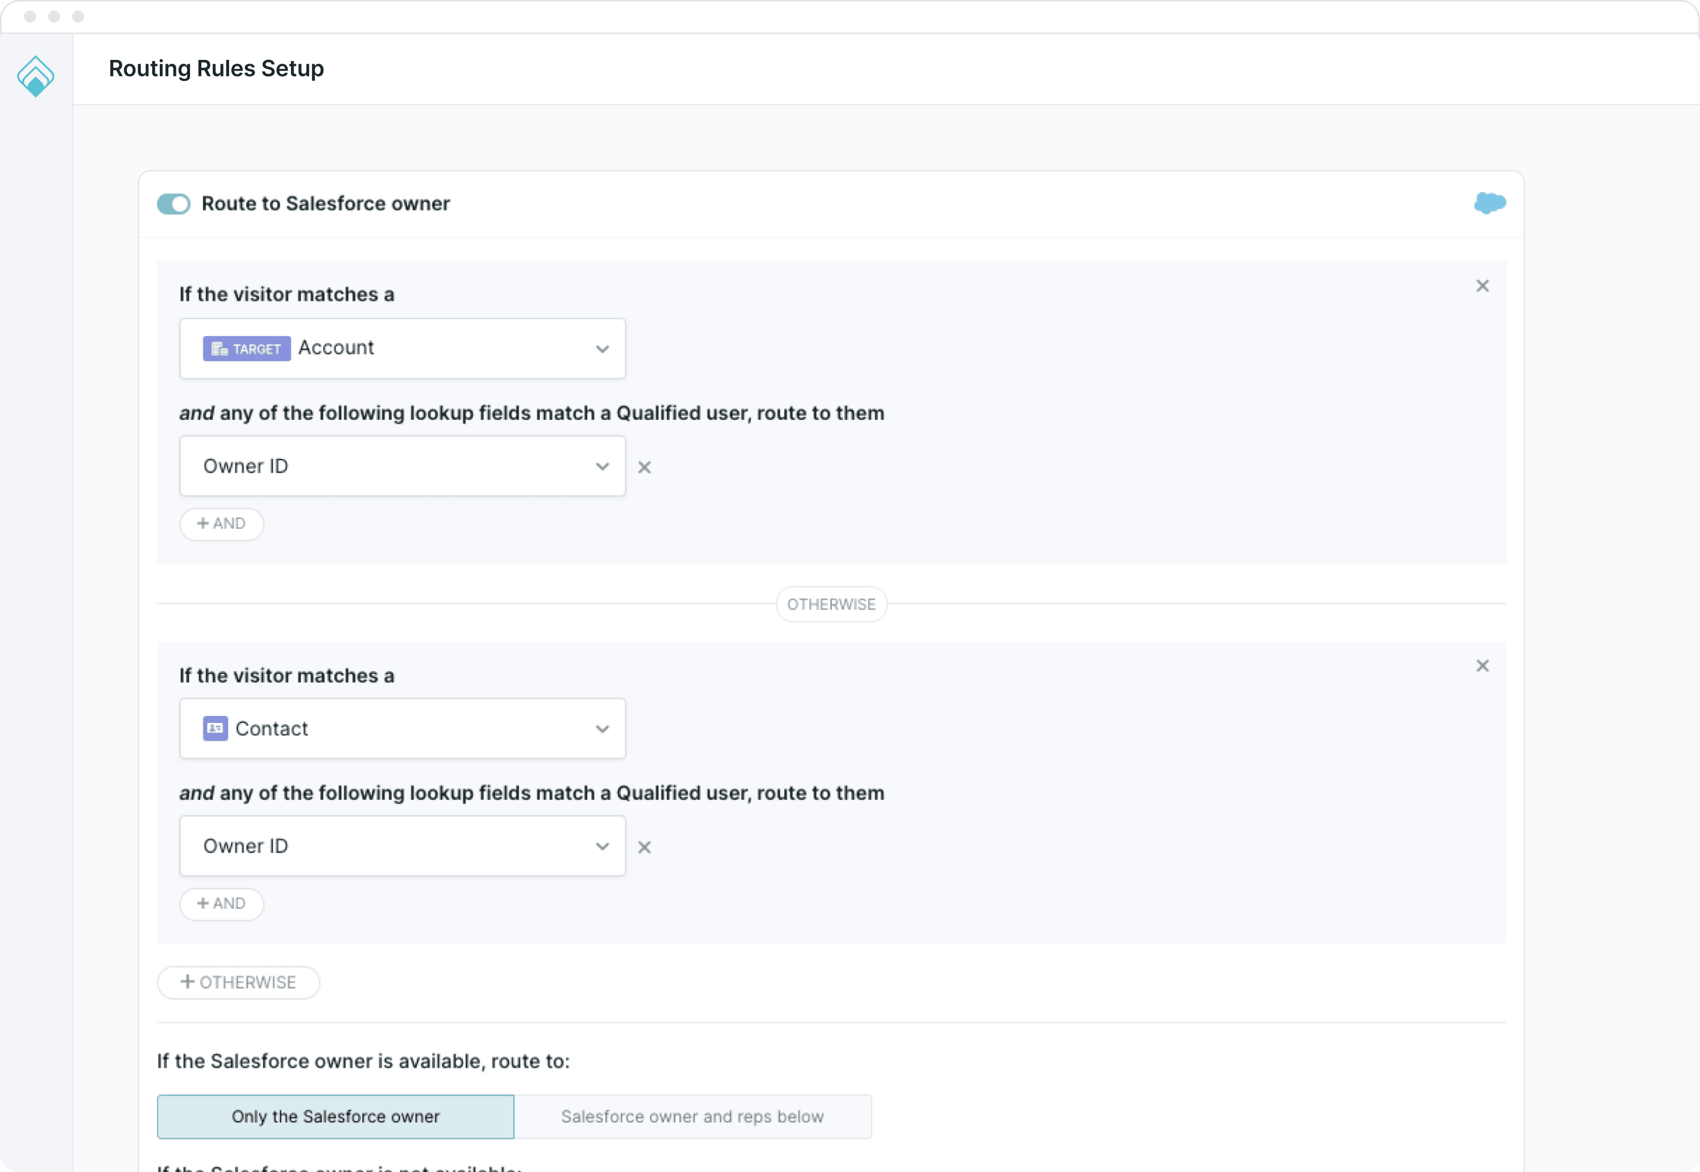Delete Owner ID lookup field in Account rule
This screenshot has width=1700, height=1172.
point(644,467)
